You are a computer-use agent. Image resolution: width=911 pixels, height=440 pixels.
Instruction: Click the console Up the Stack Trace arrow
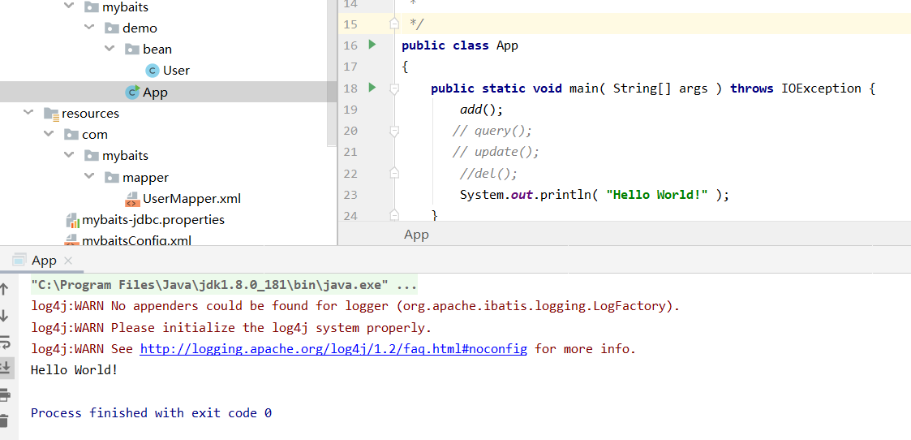click(x=4, y=289)
